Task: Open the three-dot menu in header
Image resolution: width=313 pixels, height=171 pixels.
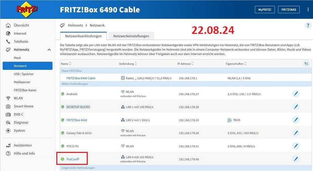Action: pyautogui.click(x=308, y=10)
